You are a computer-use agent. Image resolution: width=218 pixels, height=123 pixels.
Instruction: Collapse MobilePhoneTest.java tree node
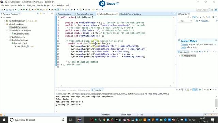click(x=7, y=30)
